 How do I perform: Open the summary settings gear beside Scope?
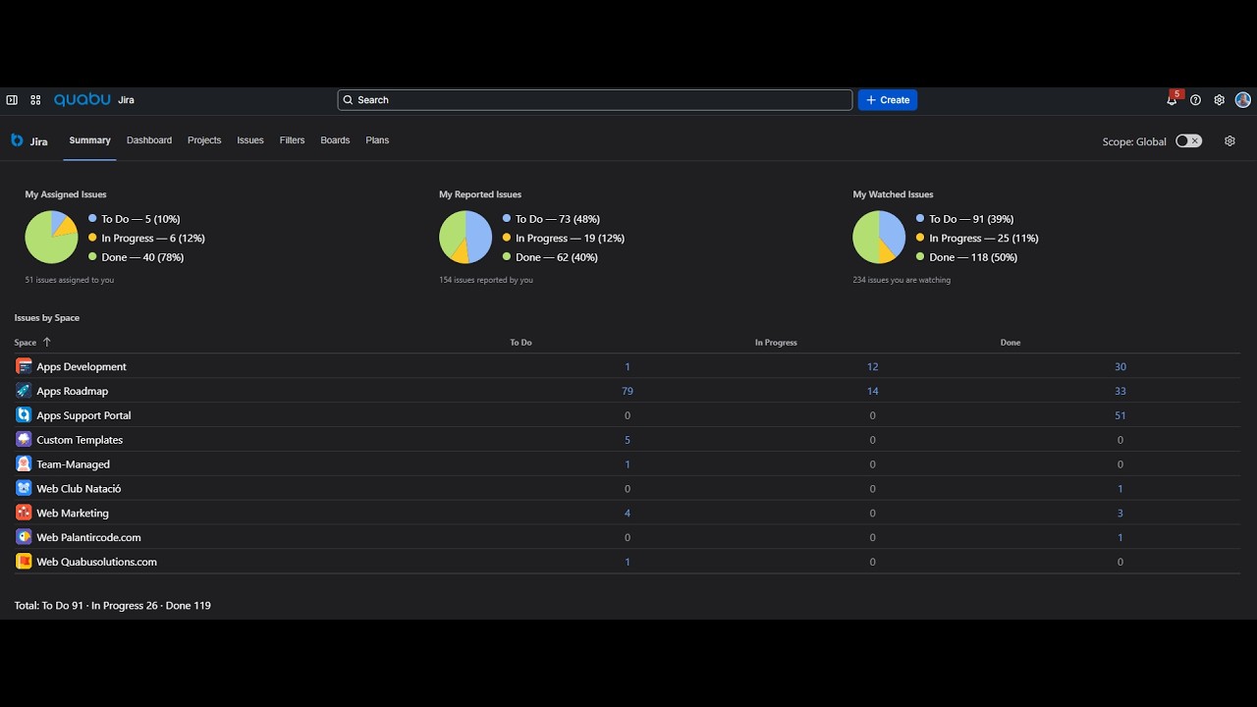coord(1230,141)
